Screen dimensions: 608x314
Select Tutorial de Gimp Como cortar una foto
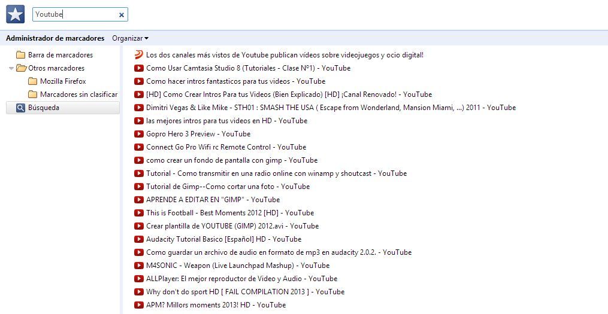[228, 187]
